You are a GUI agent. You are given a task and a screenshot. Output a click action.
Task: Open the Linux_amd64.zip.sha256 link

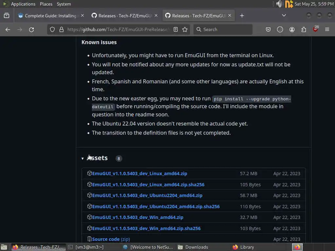148,185
